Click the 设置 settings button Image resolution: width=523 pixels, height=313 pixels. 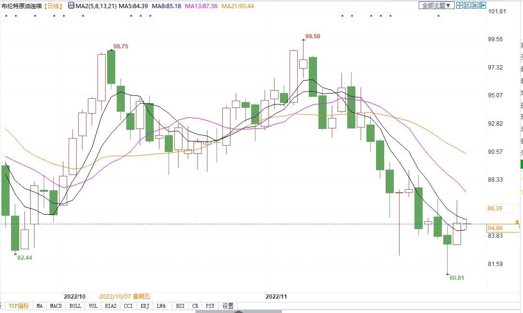tap(228, 306)
